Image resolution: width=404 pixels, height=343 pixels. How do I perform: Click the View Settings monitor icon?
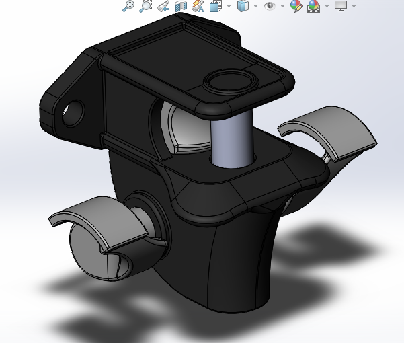(341, 6)
